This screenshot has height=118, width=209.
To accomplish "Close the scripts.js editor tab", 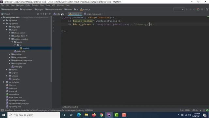I will [81, 14].
